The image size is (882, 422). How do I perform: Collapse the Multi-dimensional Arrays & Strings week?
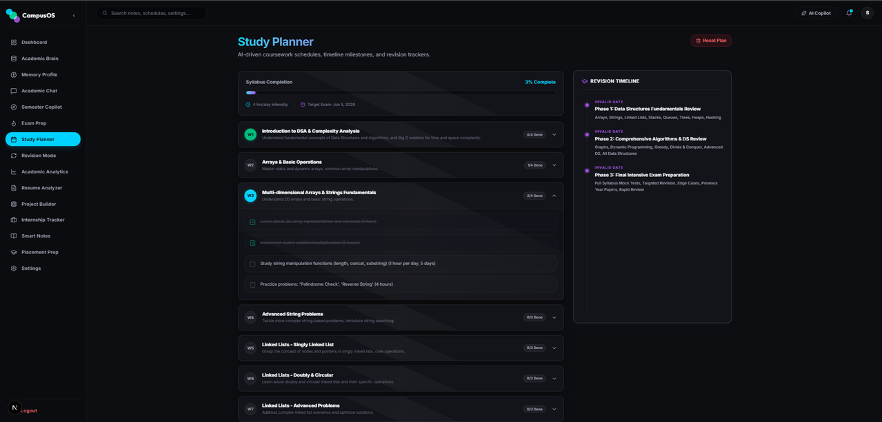pos(554,196)
